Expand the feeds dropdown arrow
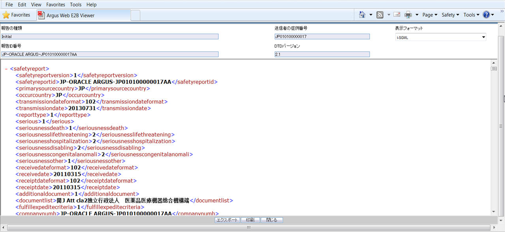This screenshot has height=232, width=505. coord(389,15)
